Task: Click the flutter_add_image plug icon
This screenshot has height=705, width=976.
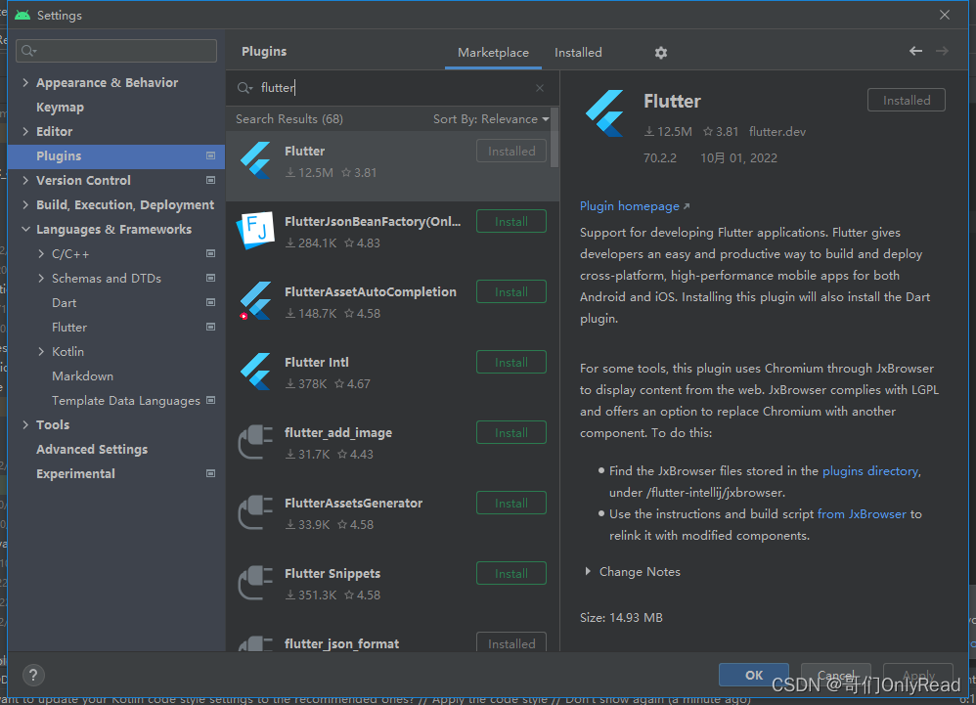Action: pyautogui.click(x=256, y=442)
